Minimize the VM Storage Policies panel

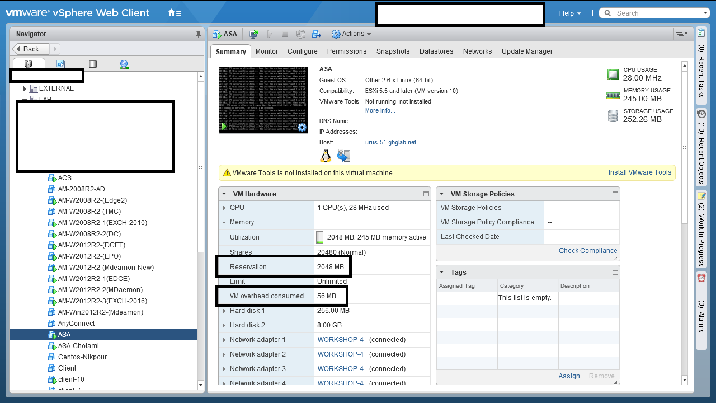[x=615, y=194]
